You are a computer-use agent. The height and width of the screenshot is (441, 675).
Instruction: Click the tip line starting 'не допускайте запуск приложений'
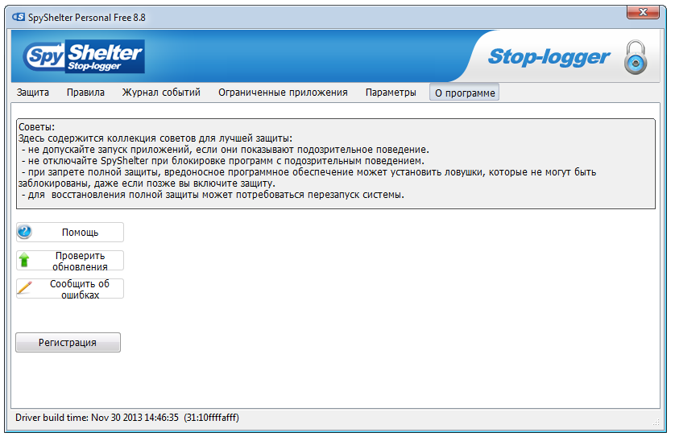tap(226, 150)
